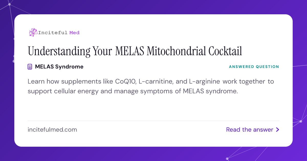Click the network node dot in top-left background corner
This screenshot has height=161, width=307.
coord(9,4)
